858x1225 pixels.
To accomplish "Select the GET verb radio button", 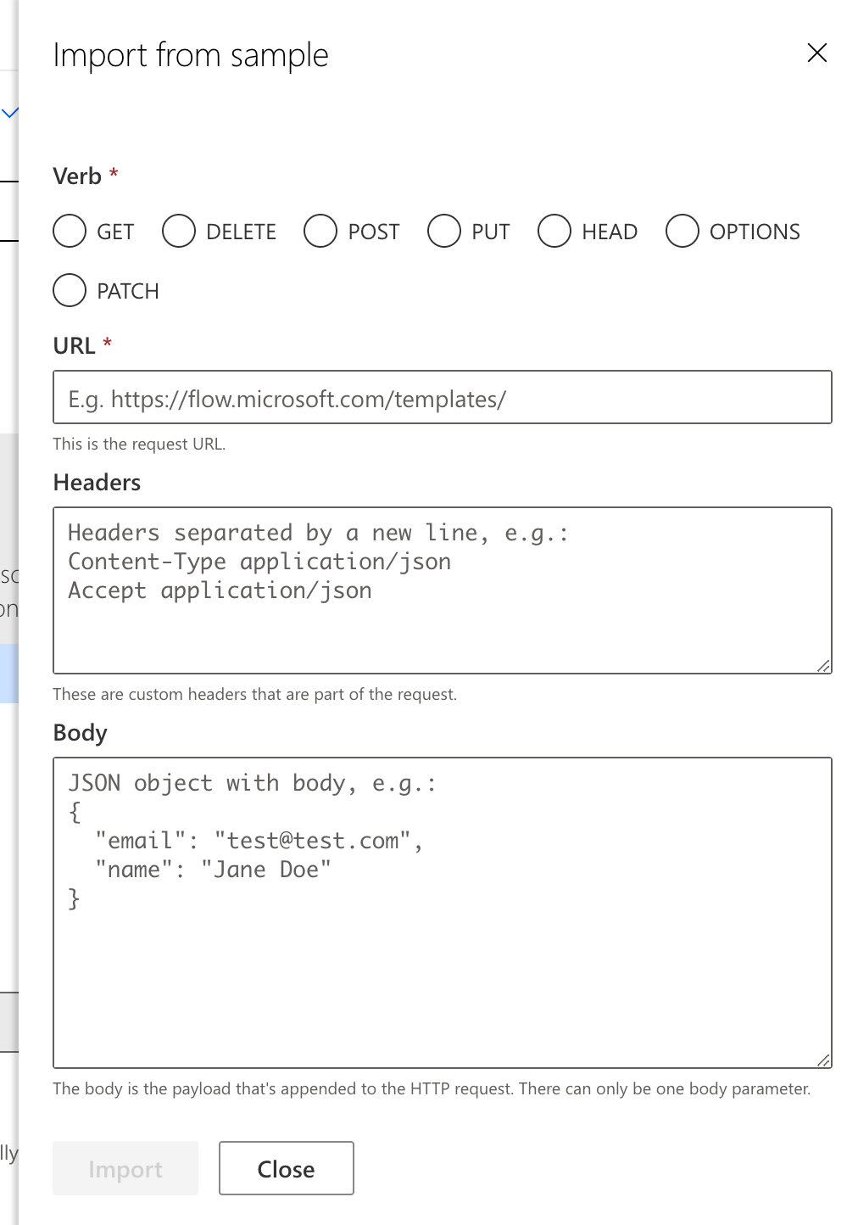I will point(70,231).
